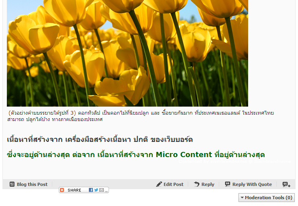The image size is (298, 206).
Task: Share the post via the Facebook icon
Action: 91,190
